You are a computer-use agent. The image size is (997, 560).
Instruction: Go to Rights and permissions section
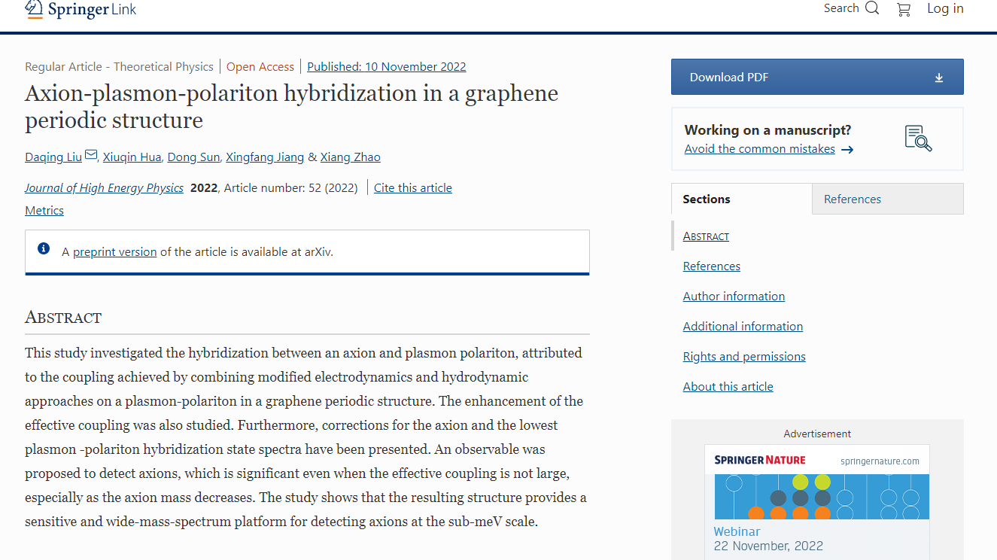(x=744, y=357)
